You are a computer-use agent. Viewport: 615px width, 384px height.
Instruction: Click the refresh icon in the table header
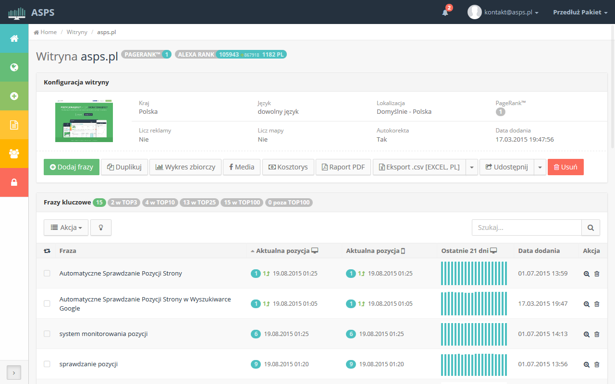click(x=47, y=251)
